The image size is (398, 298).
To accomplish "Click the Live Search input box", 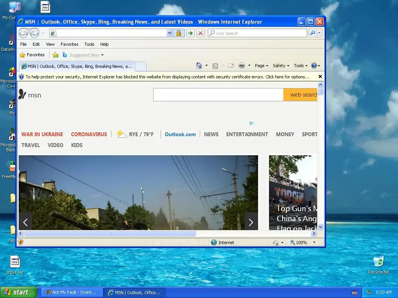I will pyautogui.click(x=257, y=33).
